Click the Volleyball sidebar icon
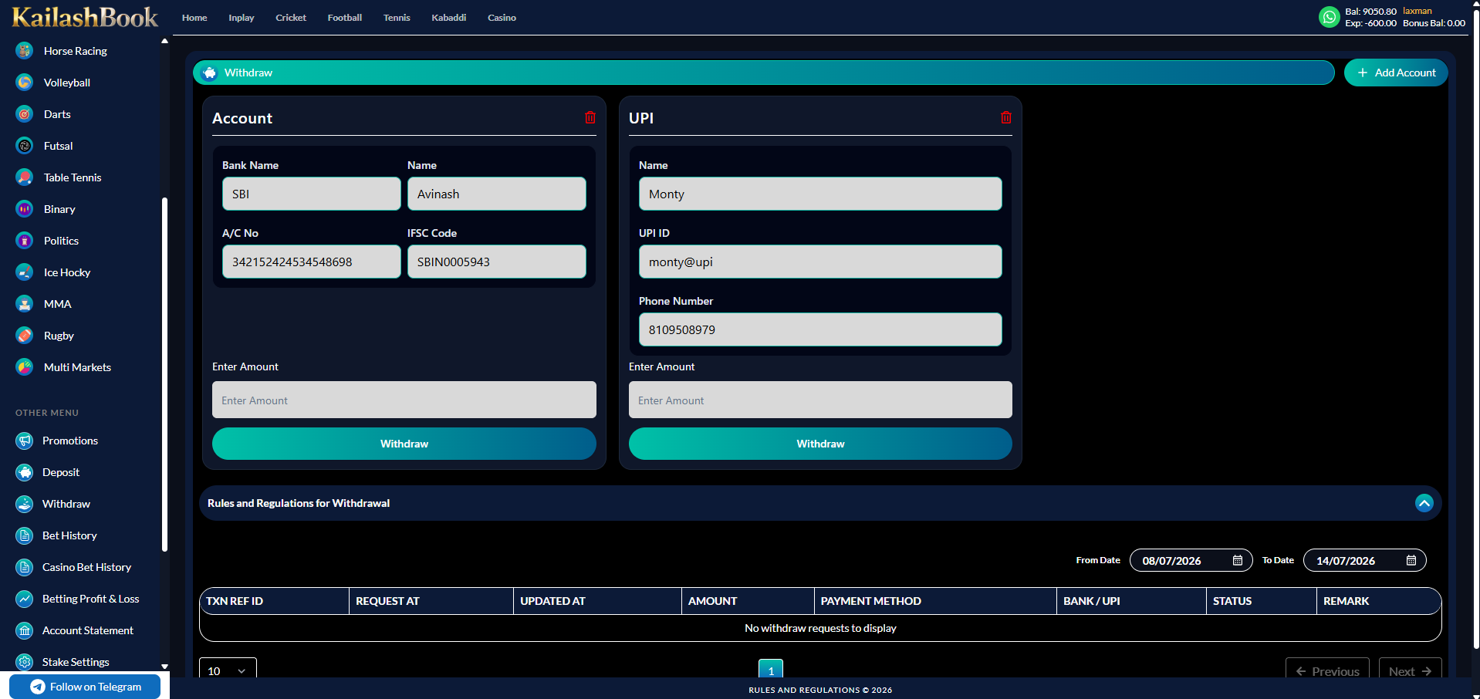 click(25, 83)
